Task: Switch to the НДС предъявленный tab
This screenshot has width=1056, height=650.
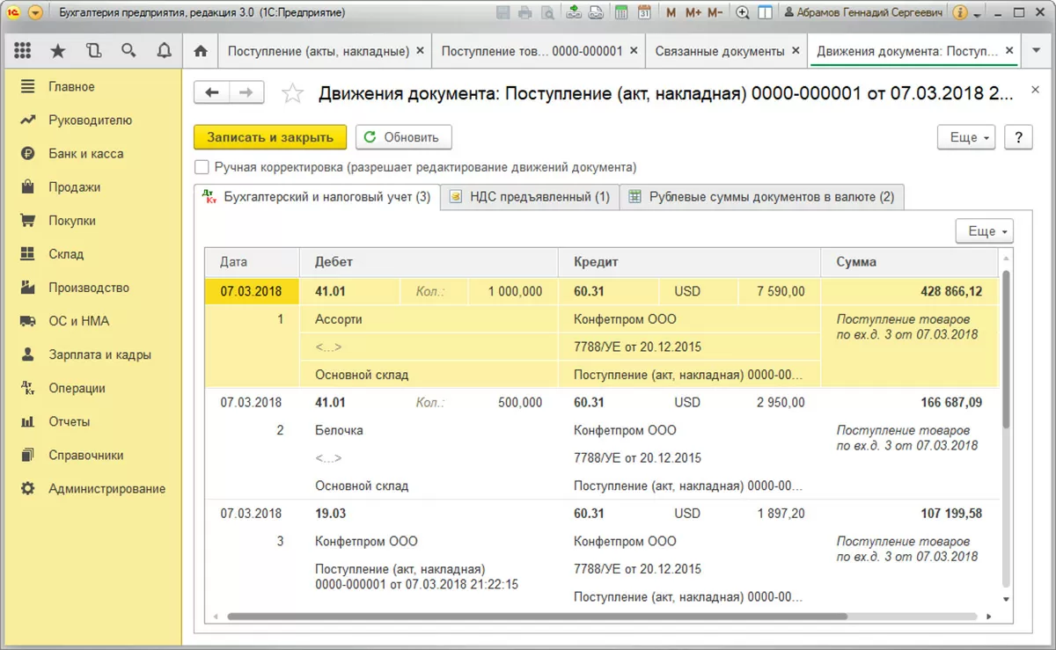Action: (x=530, y=197)
